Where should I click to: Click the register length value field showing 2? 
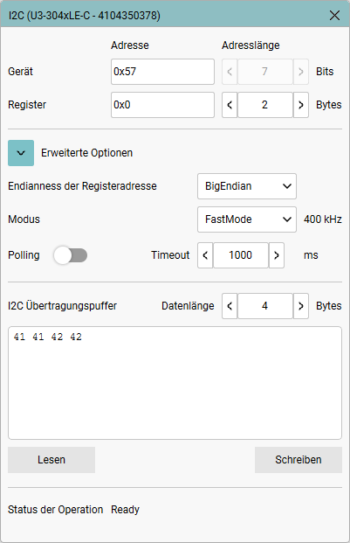(x=265, y=105)
